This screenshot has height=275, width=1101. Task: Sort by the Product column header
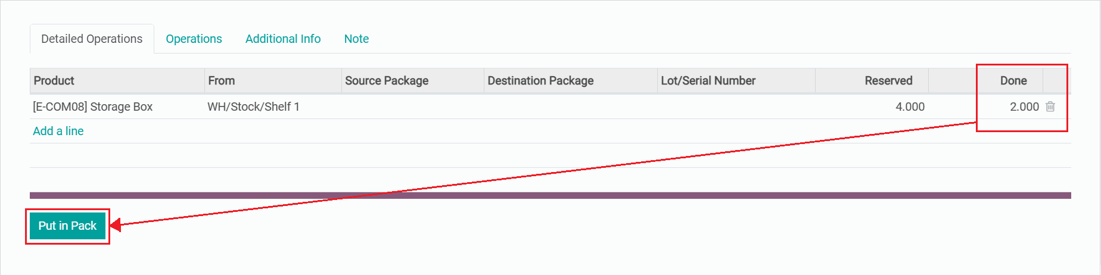[x=54, y=80]
